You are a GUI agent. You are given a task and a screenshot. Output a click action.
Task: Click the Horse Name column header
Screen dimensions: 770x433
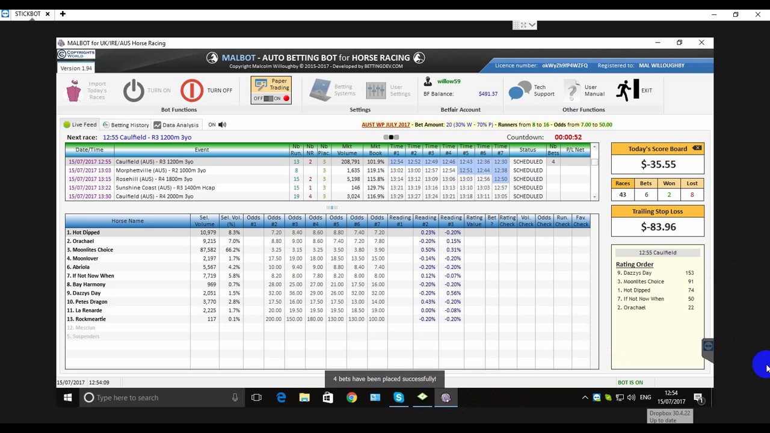pos(128,221)
